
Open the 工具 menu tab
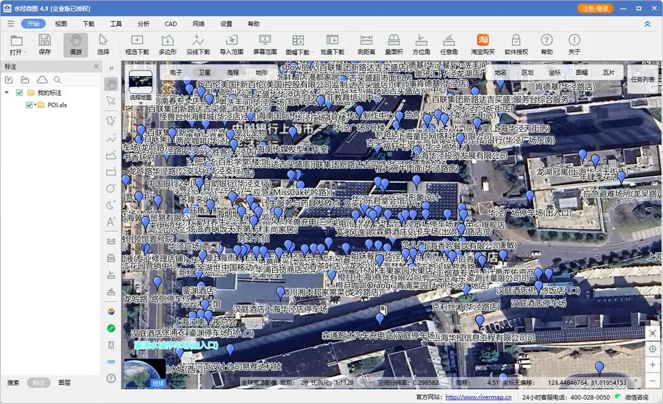[x=116, y=24]
